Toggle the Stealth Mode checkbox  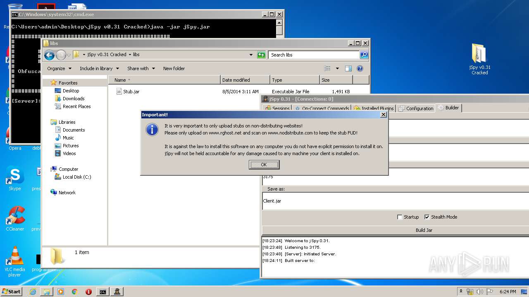coord(427,217)
